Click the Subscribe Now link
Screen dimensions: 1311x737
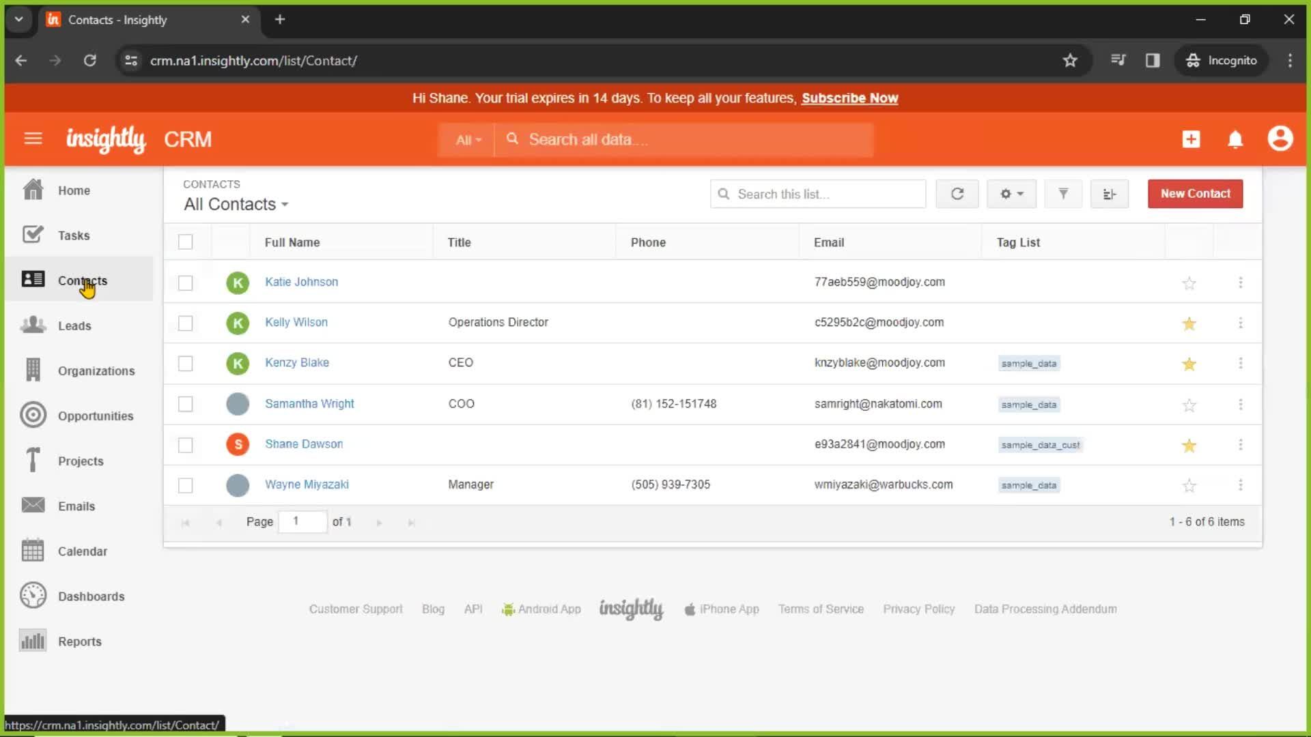(850, 98)
